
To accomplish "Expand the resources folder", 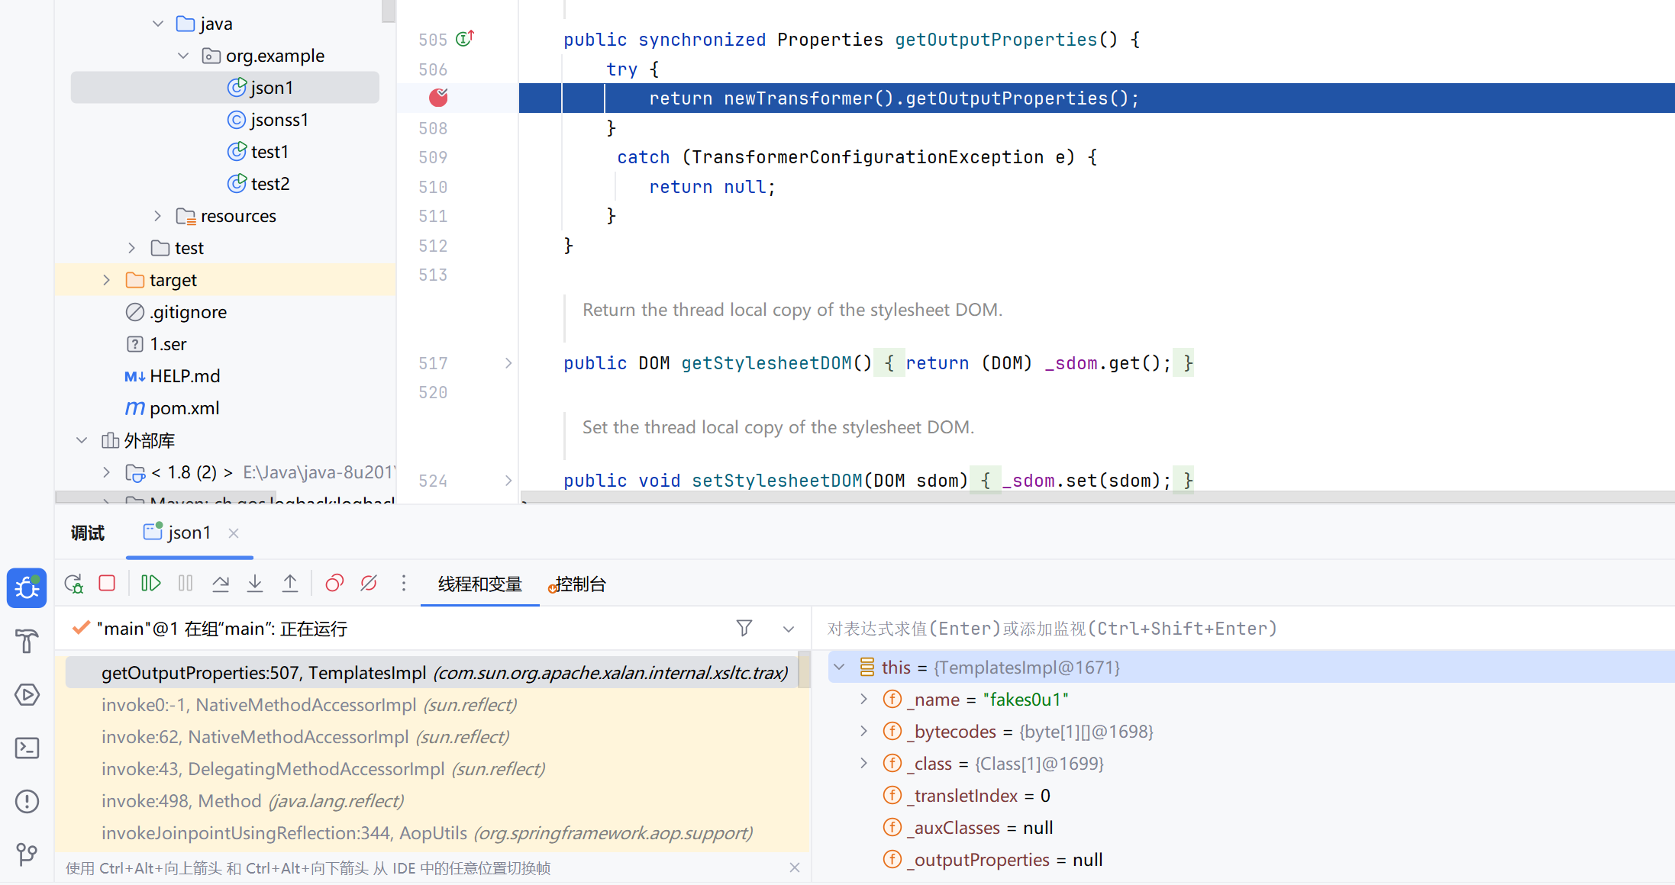I will tap(158, 216).
